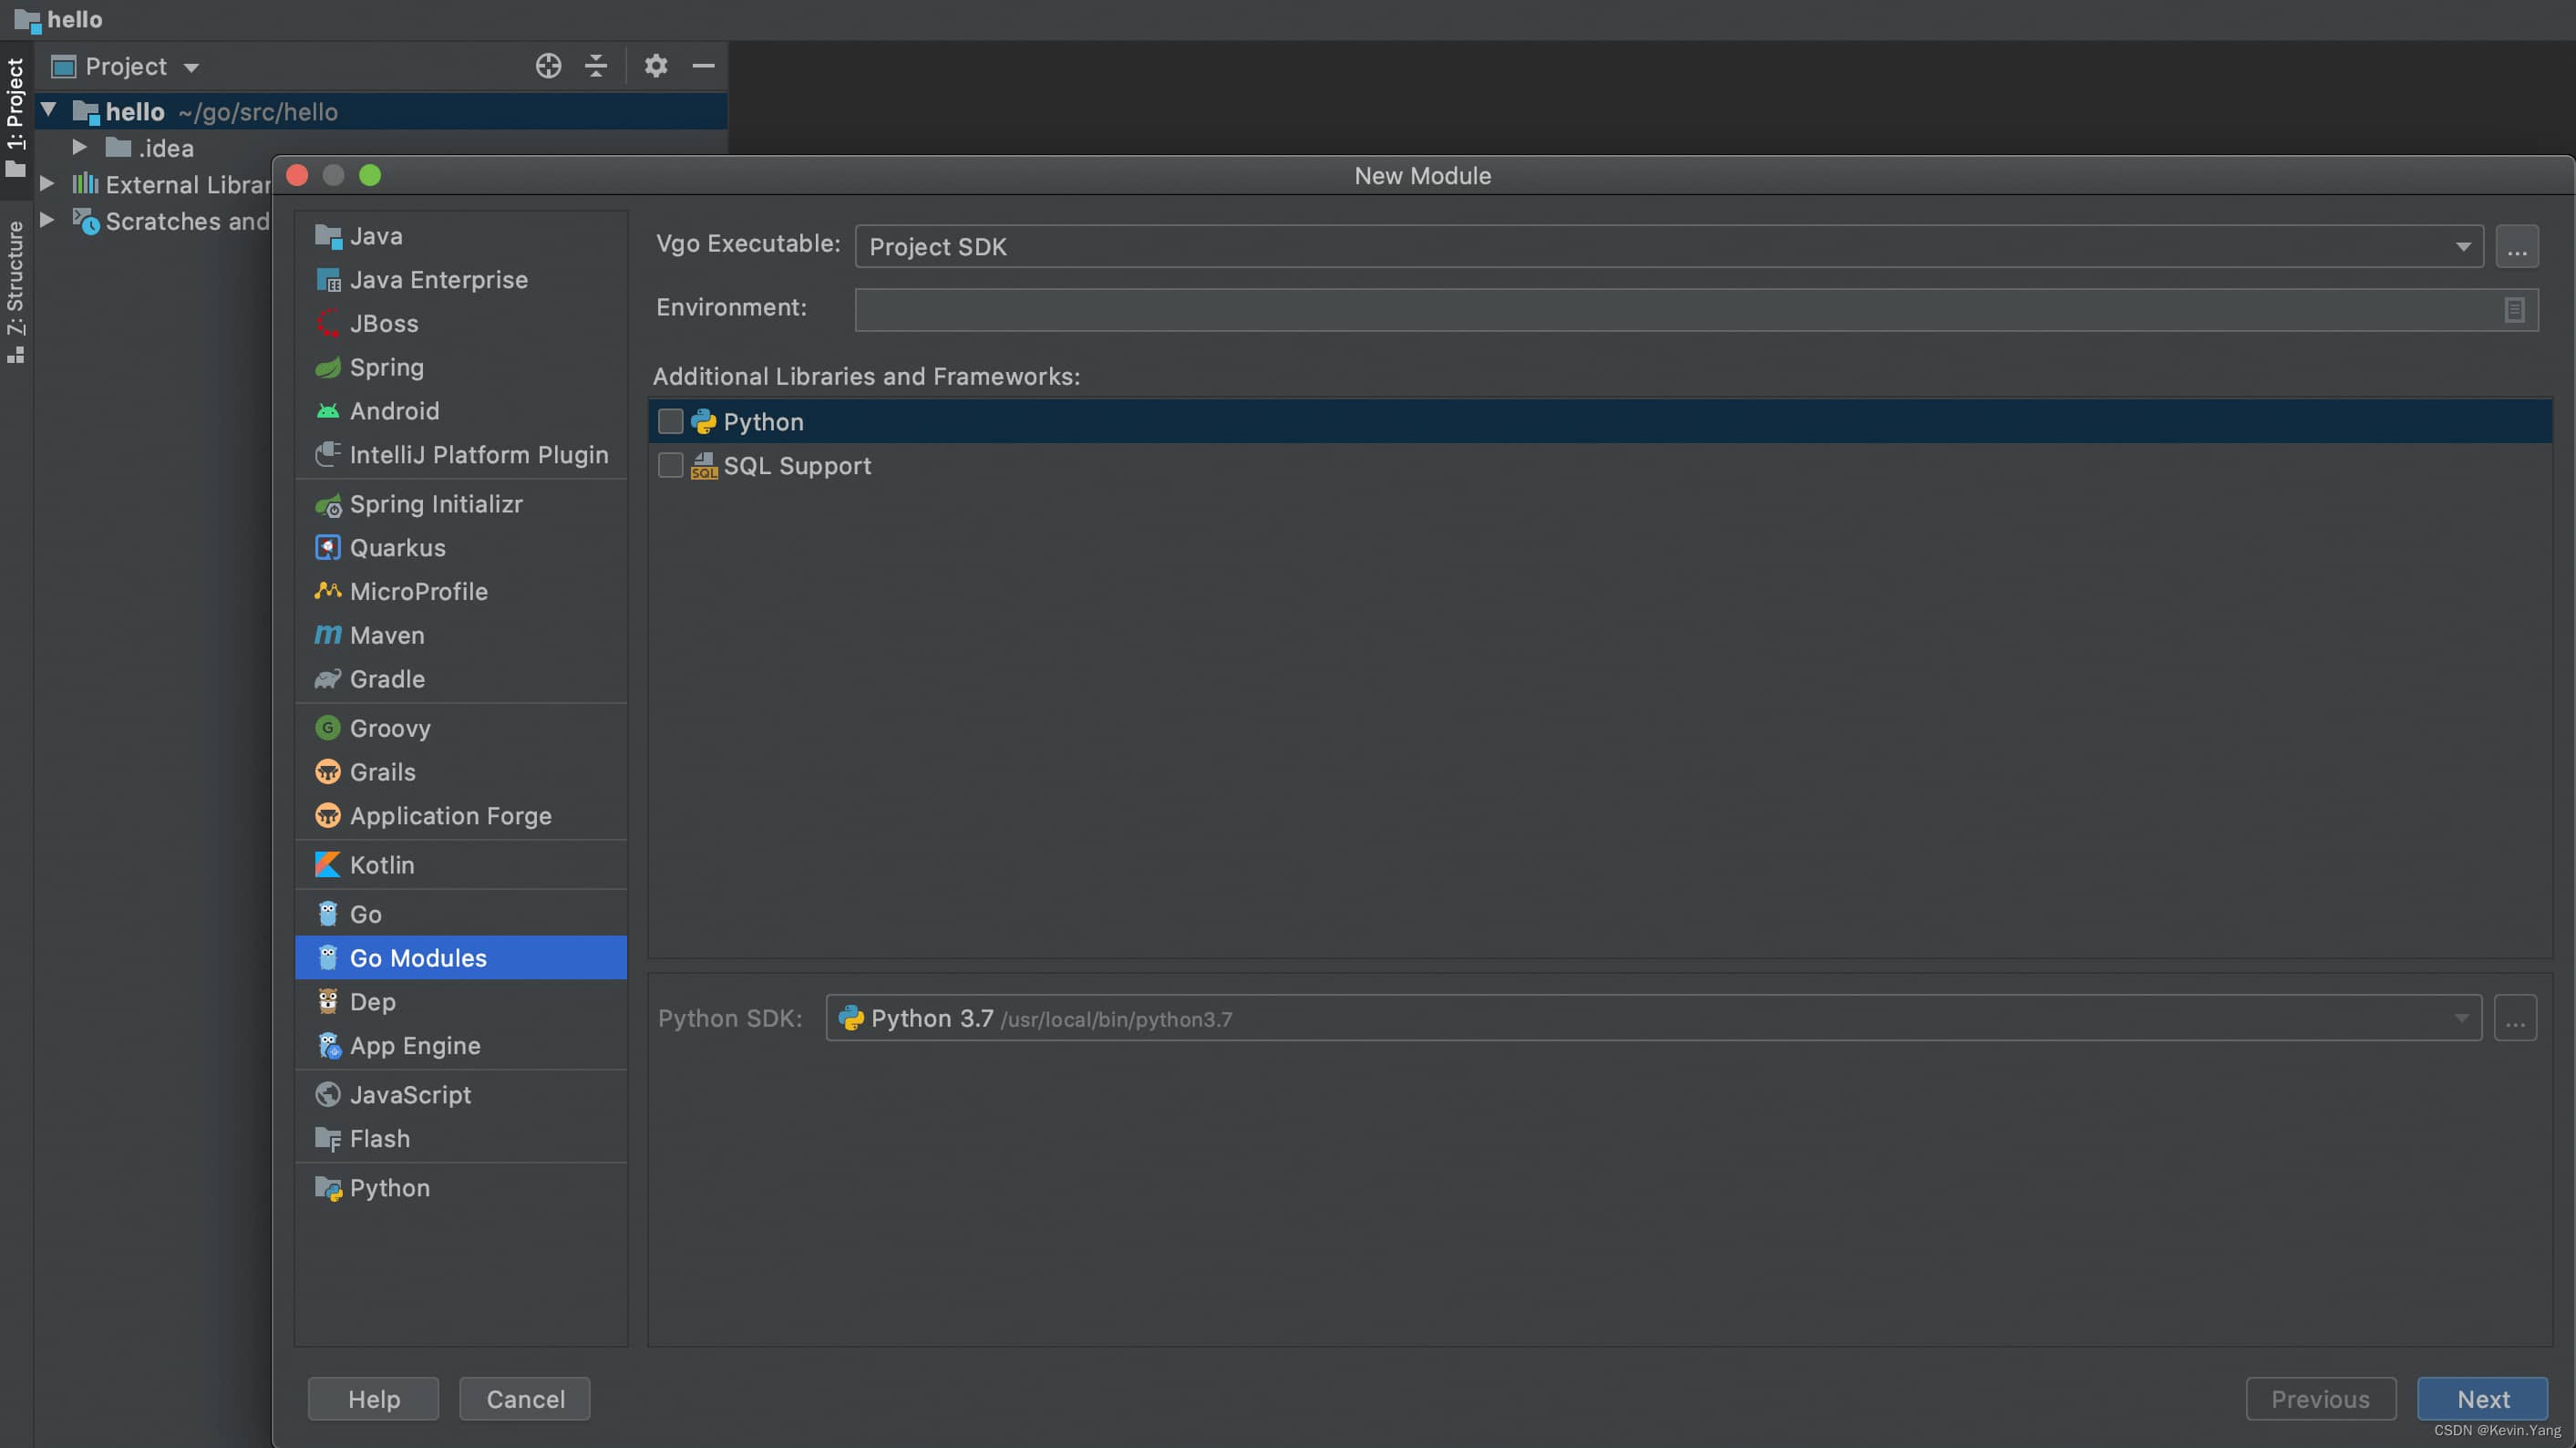Screen dimensions: 2576x1448
Task: Focus the Environment input field
Action: pyautogui.click(x=1697, y=310)
